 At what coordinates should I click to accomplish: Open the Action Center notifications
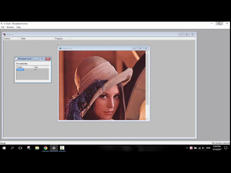[x=226, y=148]
